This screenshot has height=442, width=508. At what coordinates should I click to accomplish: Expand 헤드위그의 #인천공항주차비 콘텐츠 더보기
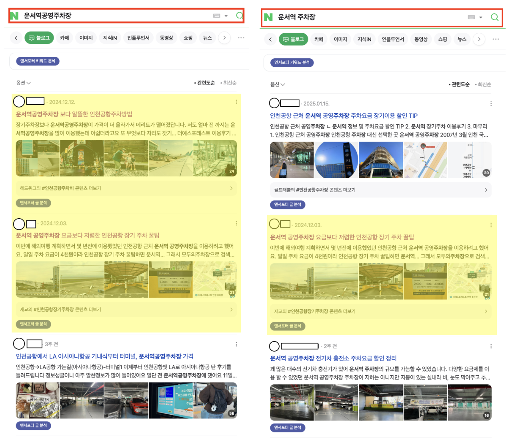tap(126, 188)
